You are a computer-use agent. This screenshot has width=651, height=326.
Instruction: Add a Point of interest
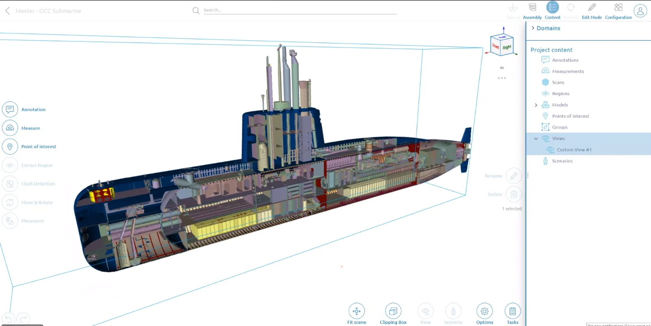pyautogui.click(x=10, y=146)
